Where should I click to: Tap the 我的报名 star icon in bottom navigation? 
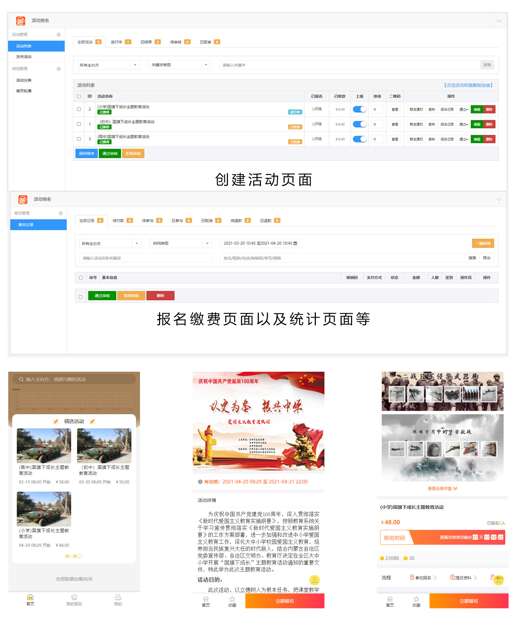tap(74, 598)
